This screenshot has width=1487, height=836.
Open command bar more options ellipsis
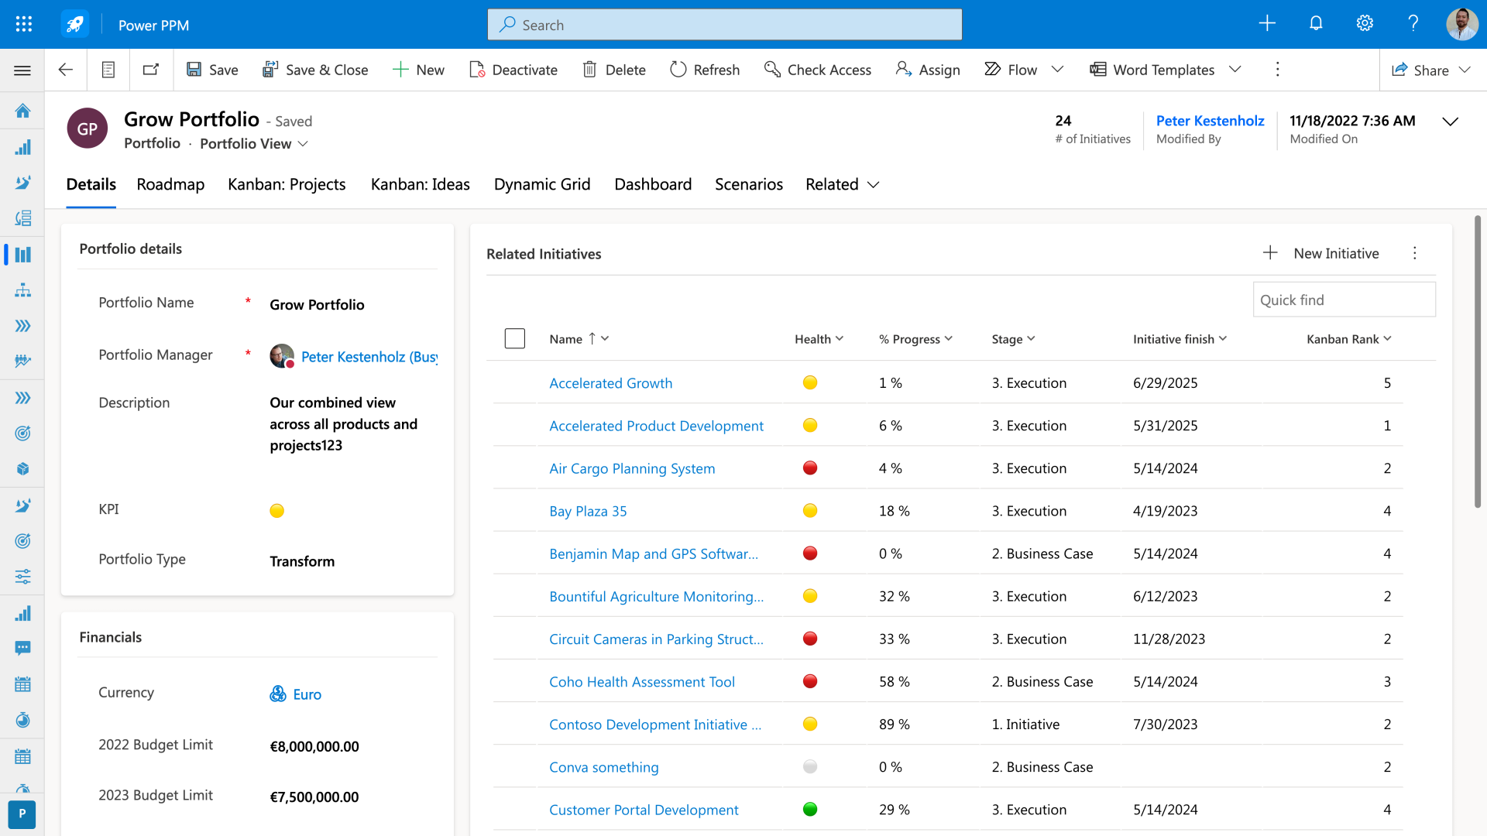tap(1278, 70)
